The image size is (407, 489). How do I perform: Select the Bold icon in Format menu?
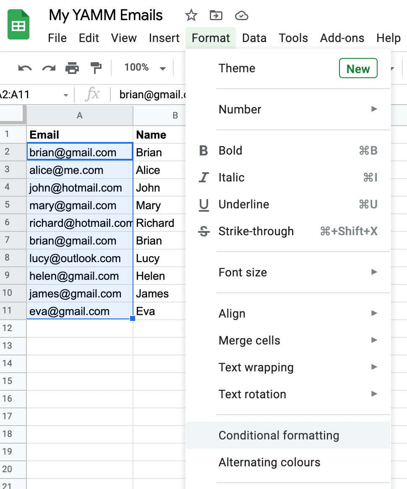203,150
